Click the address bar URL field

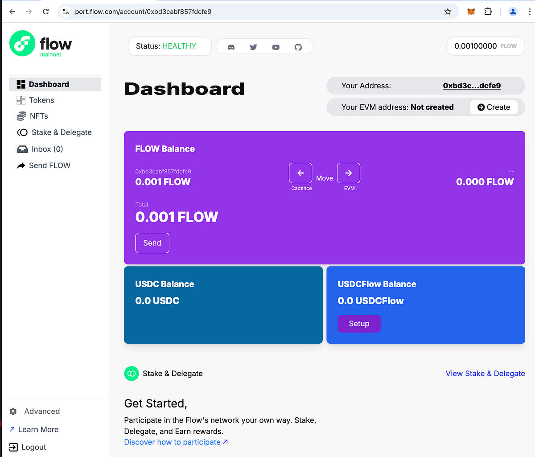[x=178, y=11]
